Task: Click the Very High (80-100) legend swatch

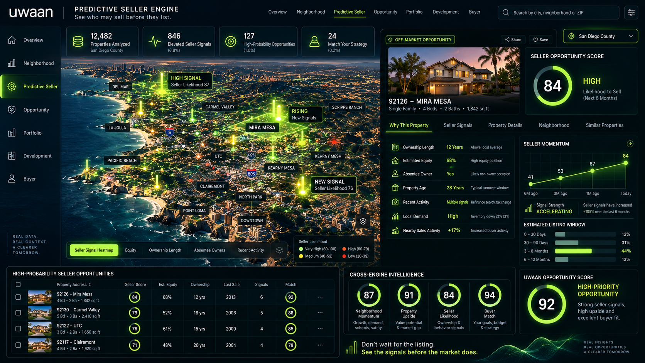Action: (301, 249)
